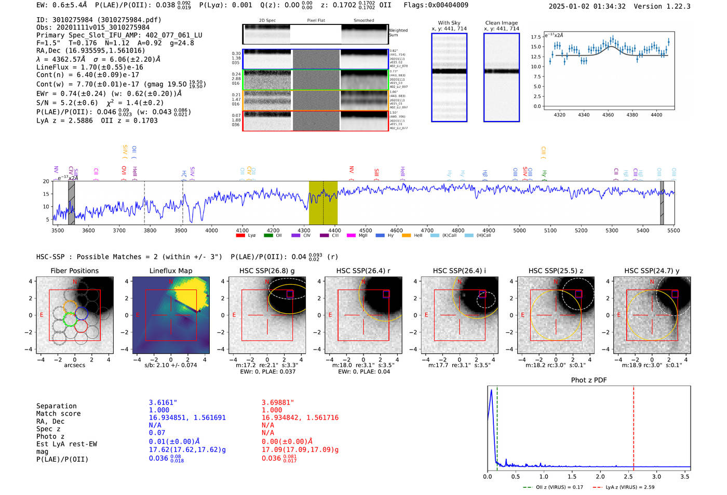
Task: Click the LyA z (VIRUS) = 2.59 legend entry
Action: pos(623,487)
